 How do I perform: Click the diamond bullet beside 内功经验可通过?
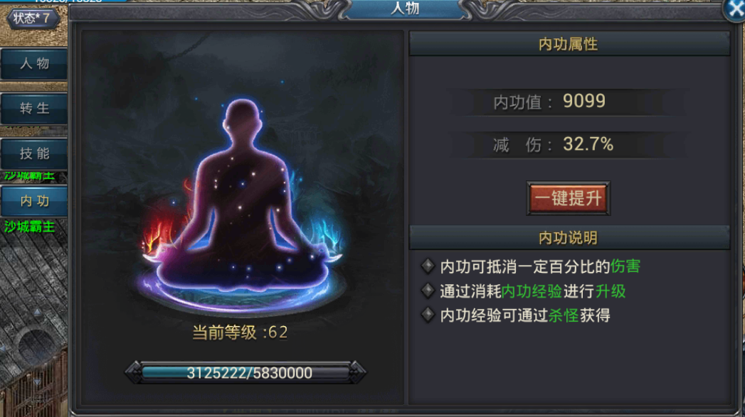coord(428,315)
